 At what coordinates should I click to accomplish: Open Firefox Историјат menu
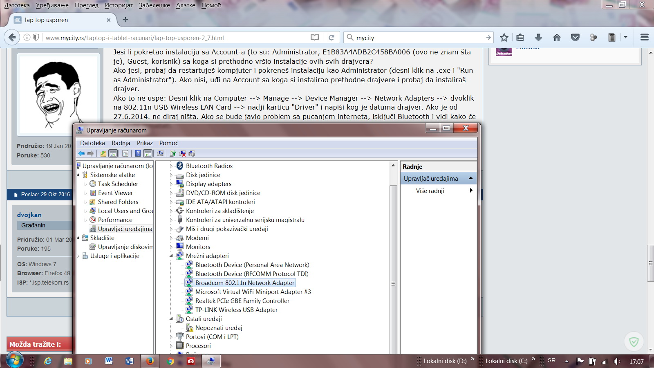click(x=119, y=5)
